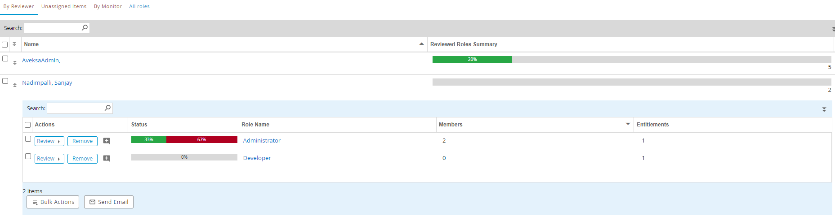835x221 pixels.
Task: Open table options icon at top right
Action: 833,29
